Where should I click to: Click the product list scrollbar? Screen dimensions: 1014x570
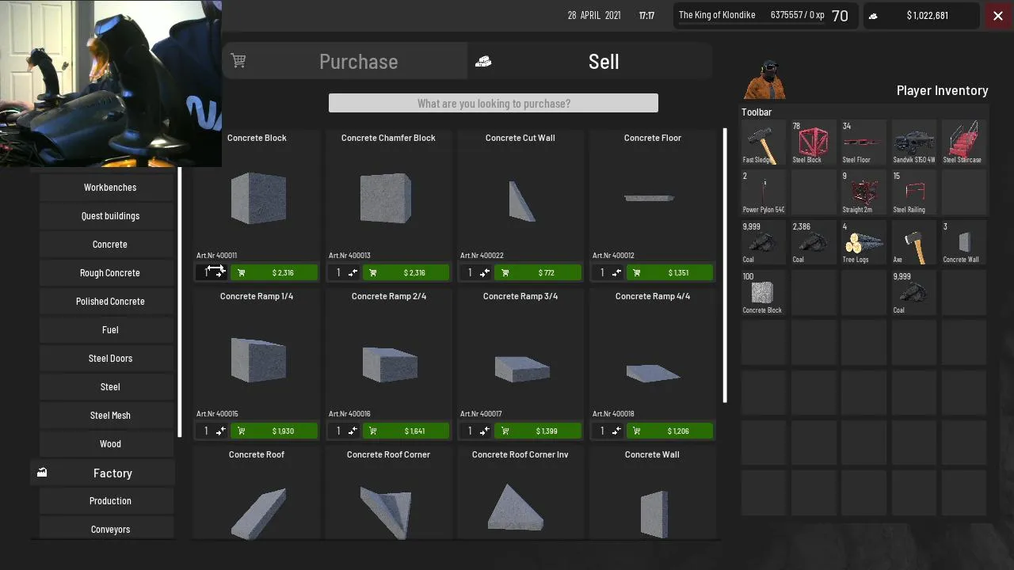point(725,265)
